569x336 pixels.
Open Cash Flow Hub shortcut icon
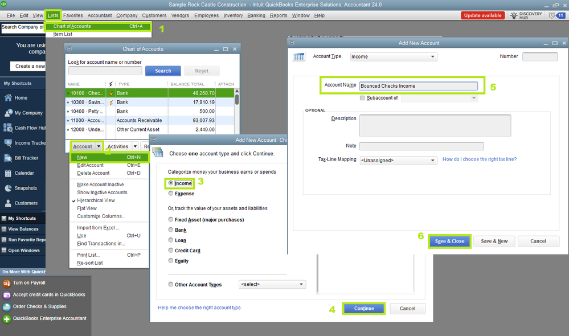pos(8,128)
